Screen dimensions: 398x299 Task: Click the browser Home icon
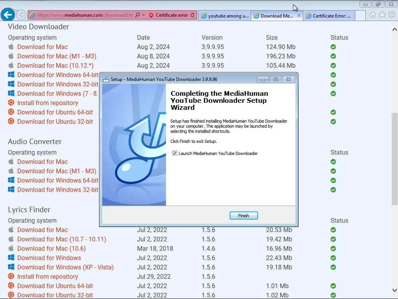click(373, 15)
